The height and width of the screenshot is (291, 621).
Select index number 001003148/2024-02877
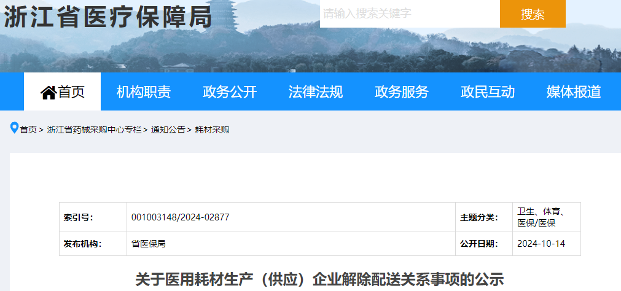coord(180,217)
